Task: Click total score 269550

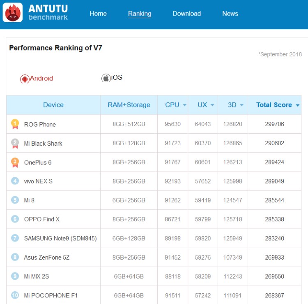Action: (274, 276)
